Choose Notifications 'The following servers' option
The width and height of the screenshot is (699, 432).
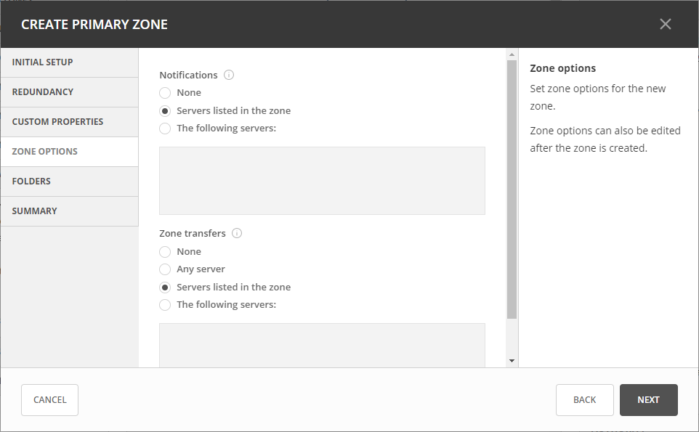click(x=165, y=129)
